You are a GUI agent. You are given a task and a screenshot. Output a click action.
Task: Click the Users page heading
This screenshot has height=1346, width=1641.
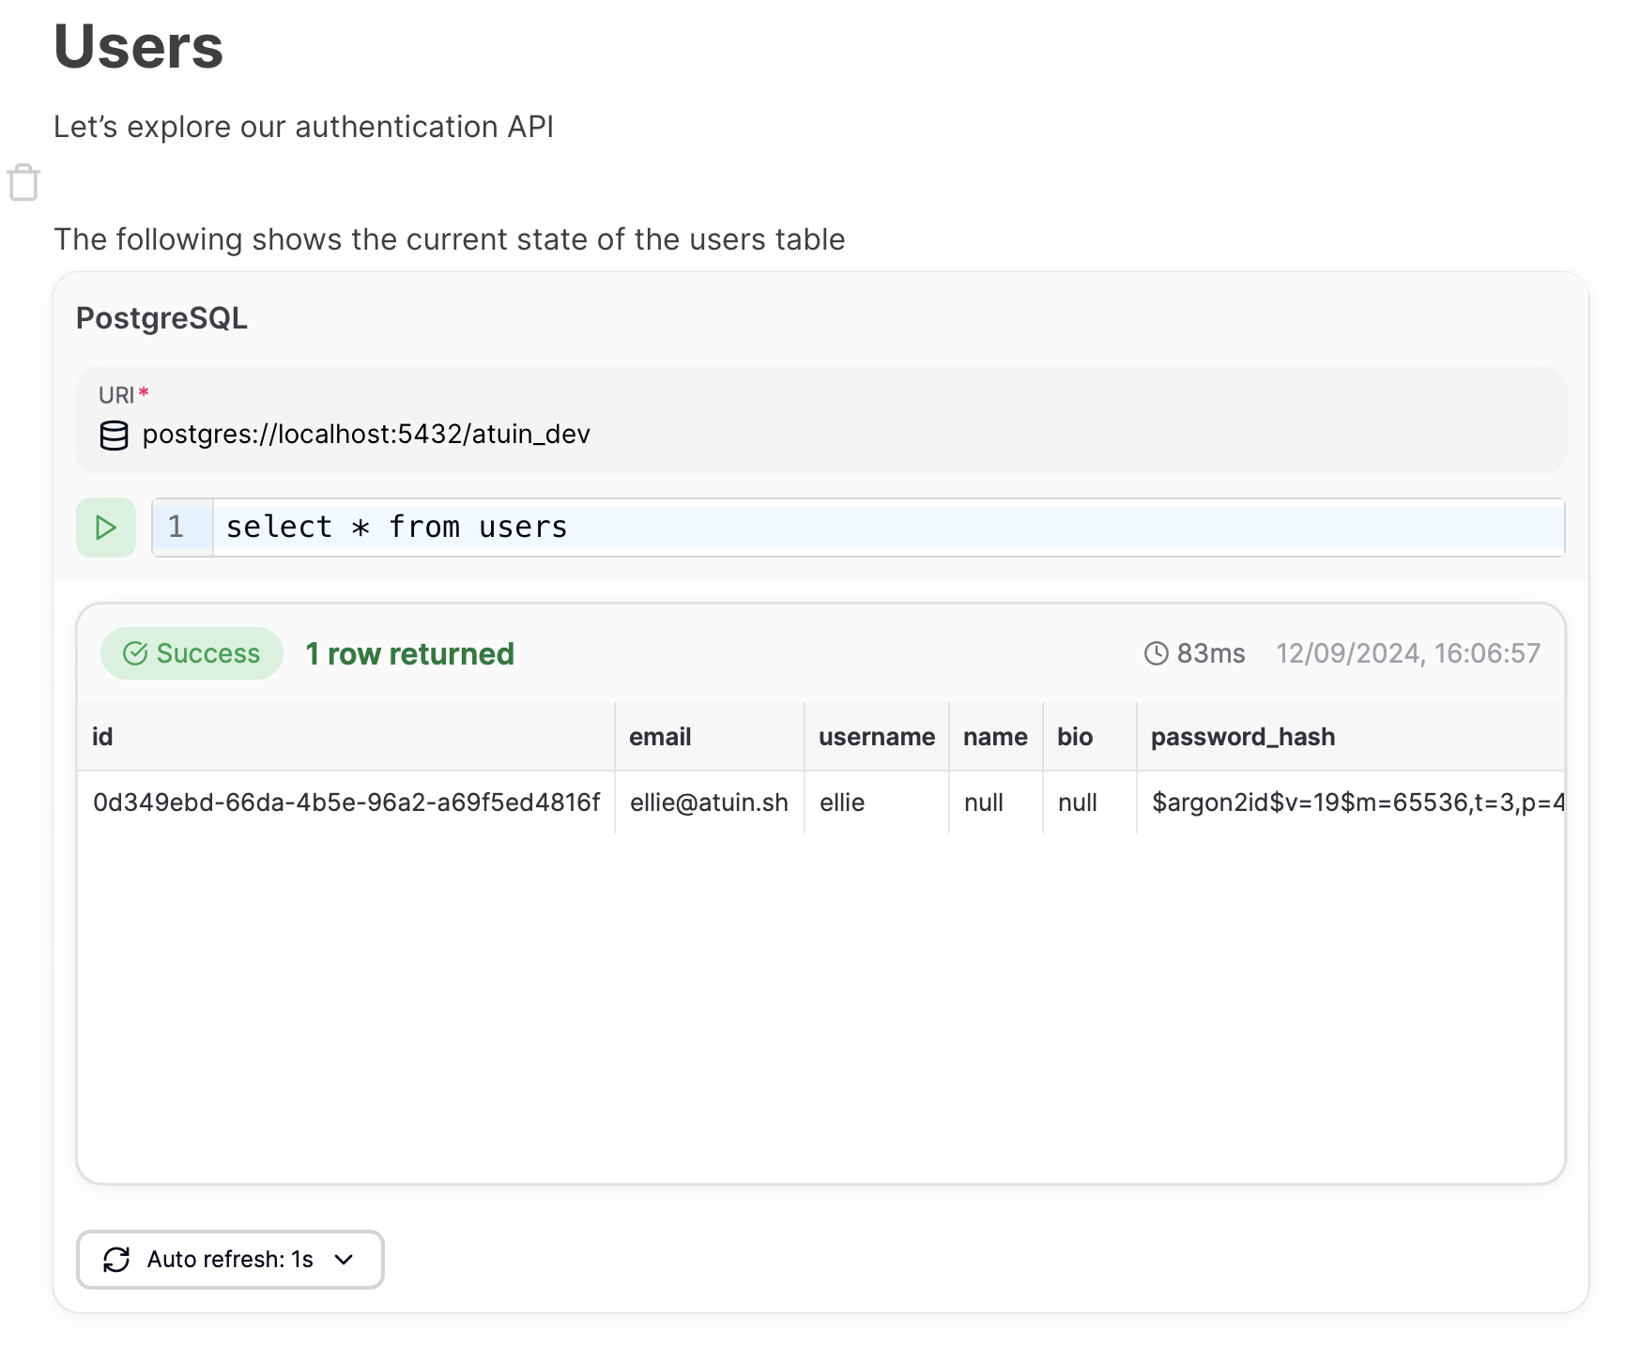(x=139, y=46)
